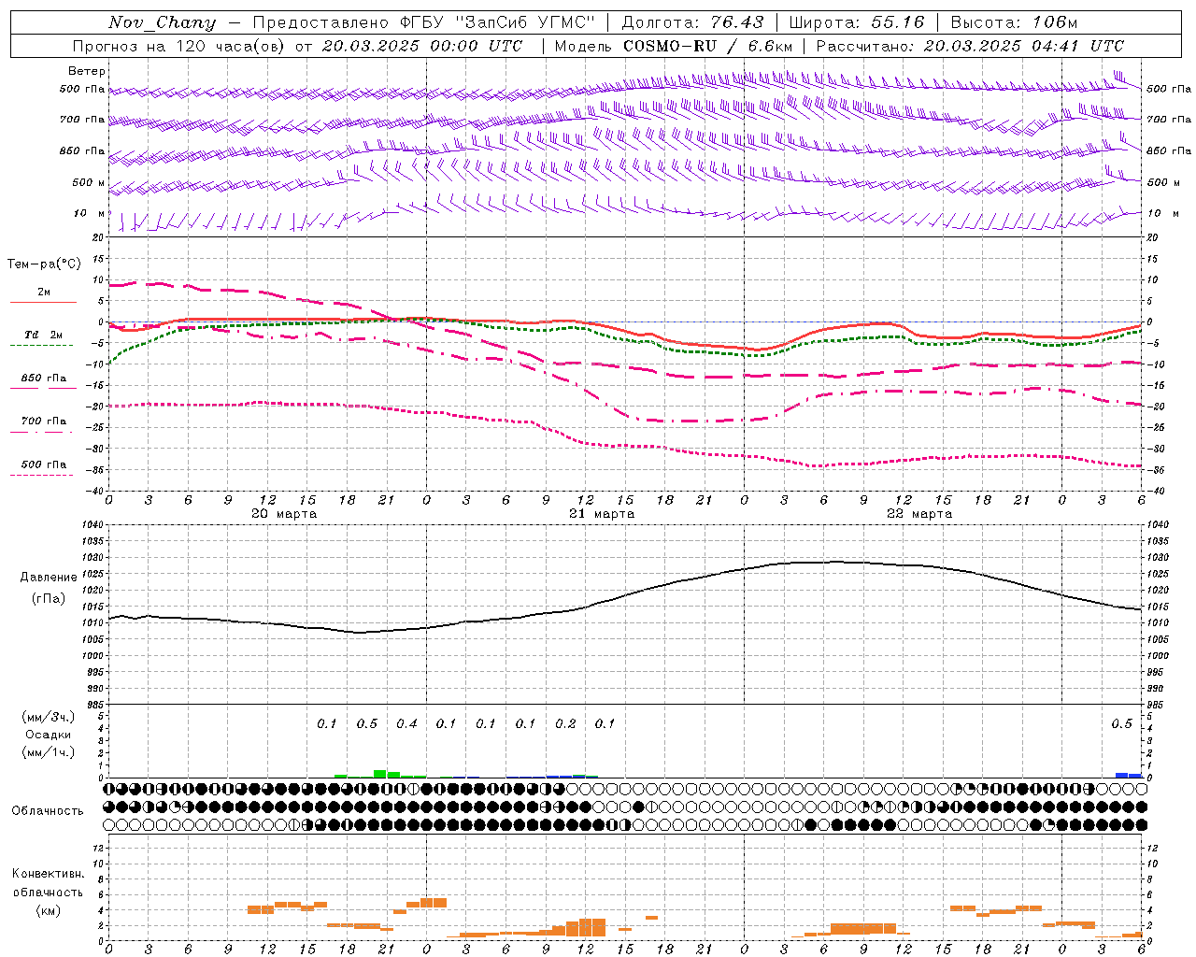Click the 'Осадки' precipitation label

(x=49, y=735)
